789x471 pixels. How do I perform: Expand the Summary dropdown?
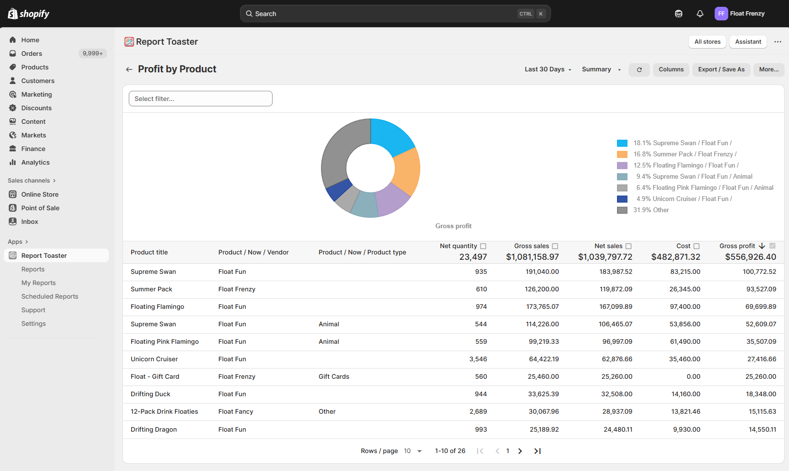pyautogui.click(x=601, y=69)
